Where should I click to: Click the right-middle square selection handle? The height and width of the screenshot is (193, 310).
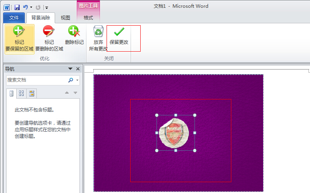[x=195, y=133]
